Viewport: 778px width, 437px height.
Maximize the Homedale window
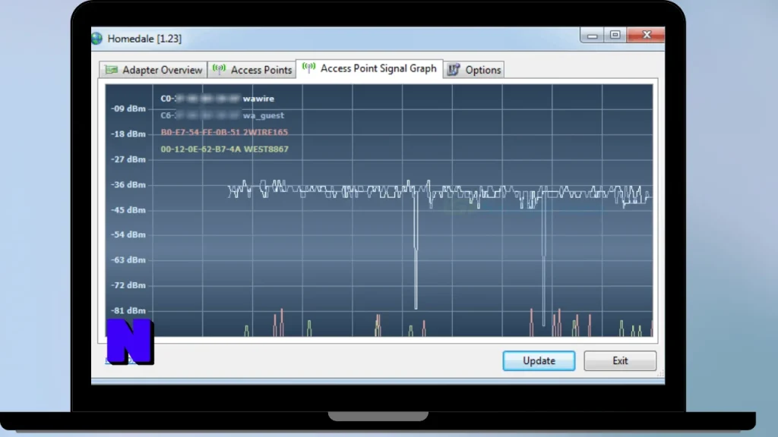[615, 35]
